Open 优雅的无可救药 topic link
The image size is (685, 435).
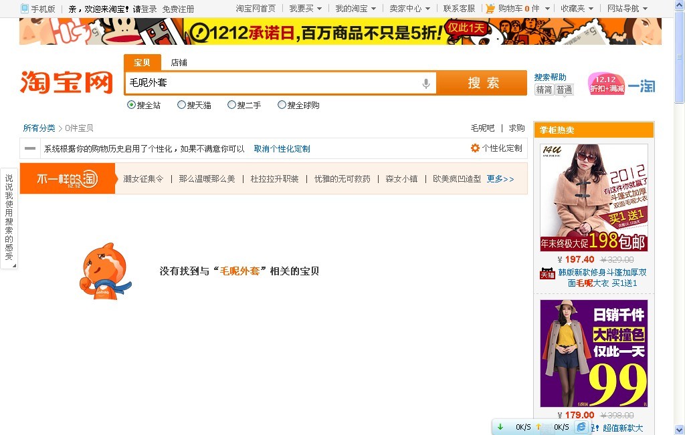(x=342, y=179)
